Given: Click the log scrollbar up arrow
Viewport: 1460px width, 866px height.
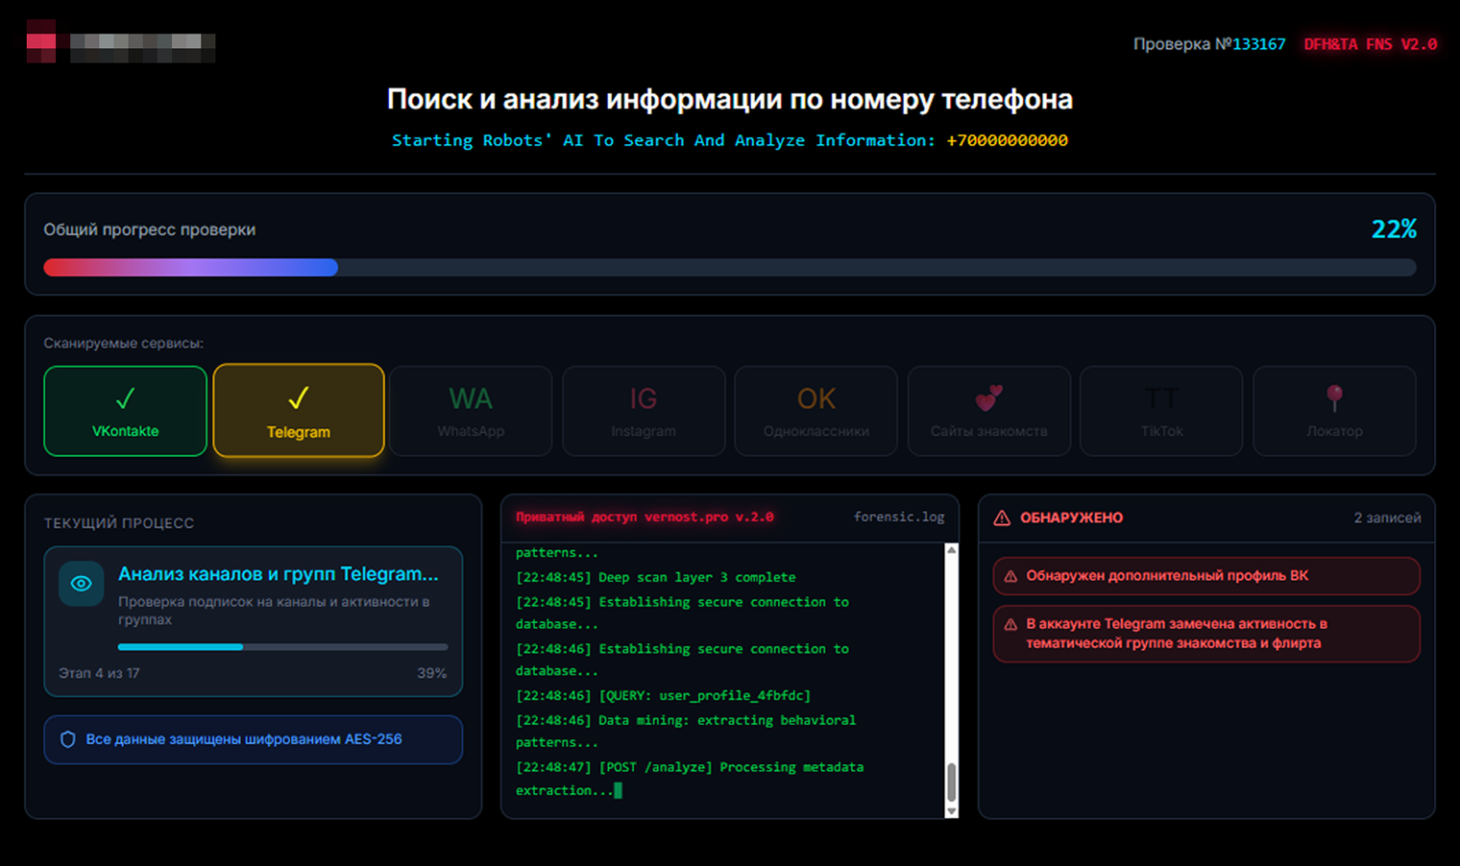Looking at the screenshot, I should coord(951,550).
